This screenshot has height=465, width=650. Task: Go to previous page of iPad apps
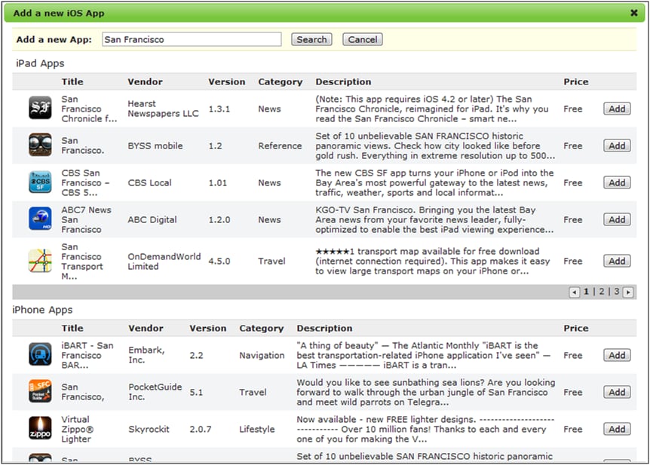pos(574,292)
